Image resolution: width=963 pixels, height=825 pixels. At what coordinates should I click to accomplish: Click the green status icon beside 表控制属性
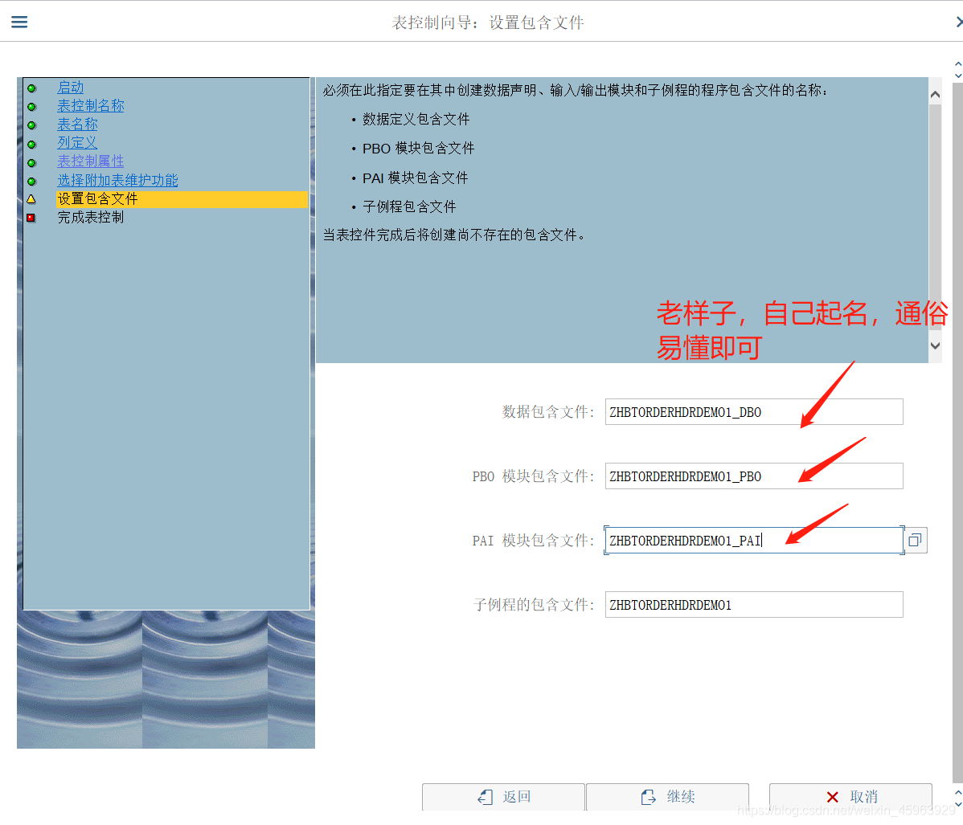32,162
